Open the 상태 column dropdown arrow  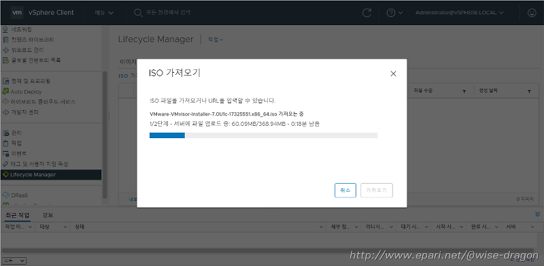[321, 227]
